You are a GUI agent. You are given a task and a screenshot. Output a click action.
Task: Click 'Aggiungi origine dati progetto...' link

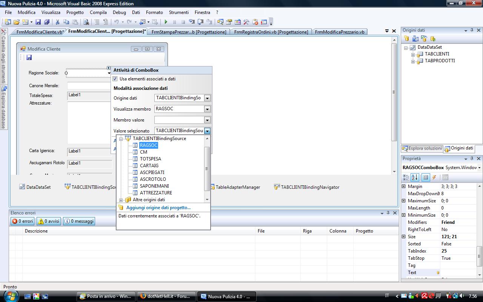click(158, 208)
